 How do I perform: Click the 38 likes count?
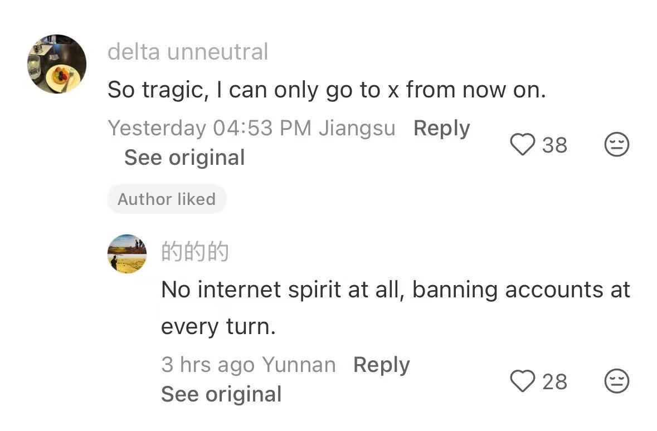(x=554, y=145)
